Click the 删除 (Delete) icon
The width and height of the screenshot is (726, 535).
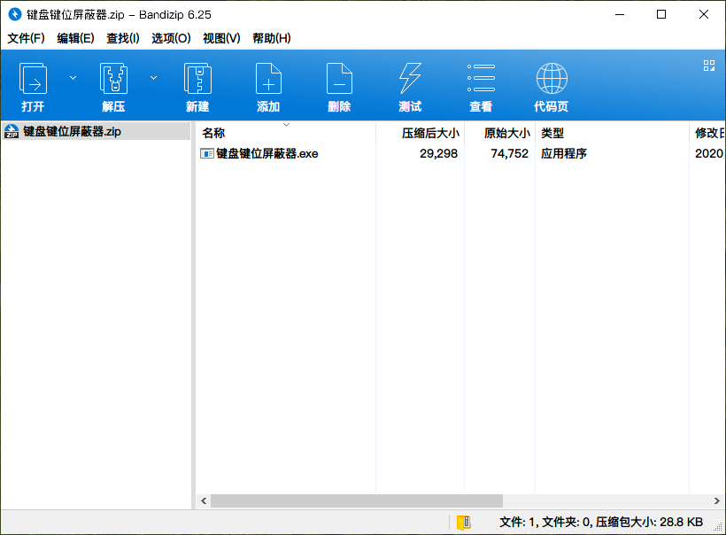coord(339,87)
